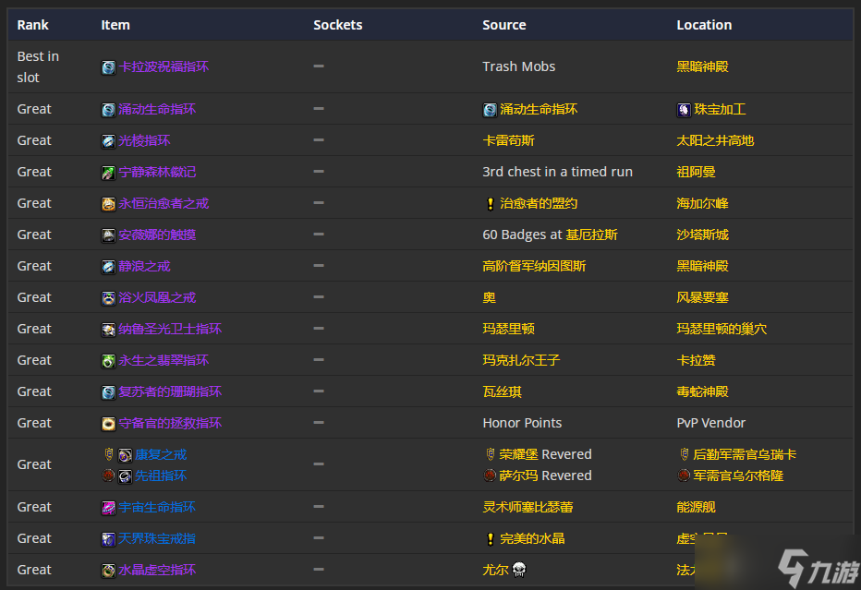Click the quest marker beside 治愈者的盟约

[x=491, y=204]
